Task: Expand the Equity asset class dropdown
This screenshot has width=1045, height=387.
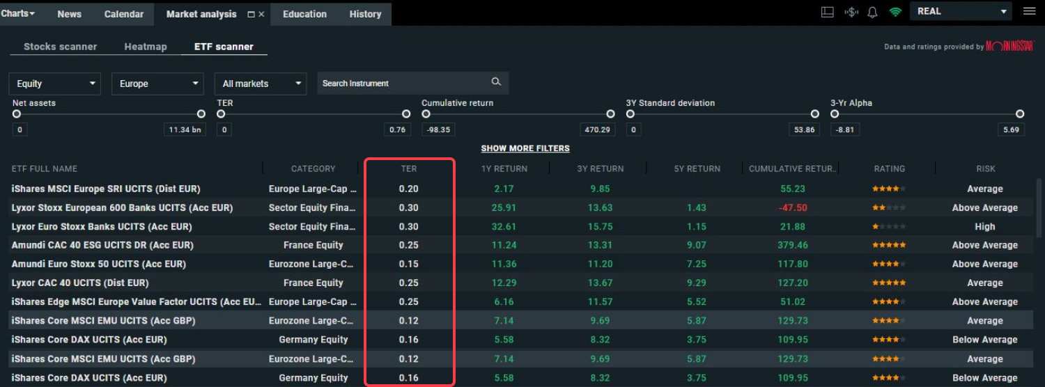Action: tap(54, 84)
